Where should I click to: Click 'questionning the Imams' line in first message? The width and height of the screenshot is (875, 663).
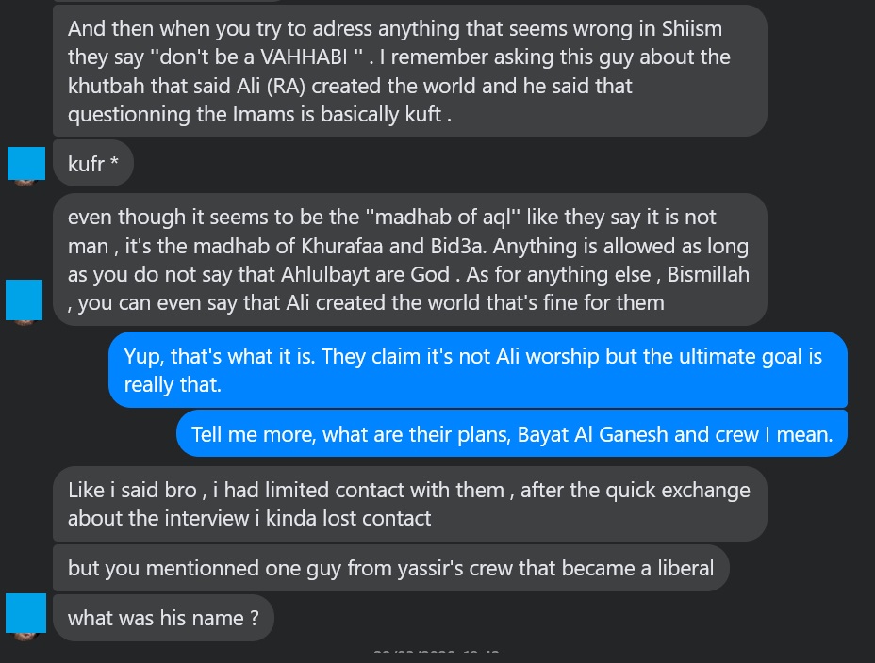click(x=170, y=114)
